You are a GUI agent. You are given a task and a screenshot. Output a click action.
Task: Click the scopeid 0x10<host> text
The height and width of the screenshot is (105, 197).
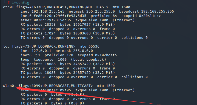point(97,55)
